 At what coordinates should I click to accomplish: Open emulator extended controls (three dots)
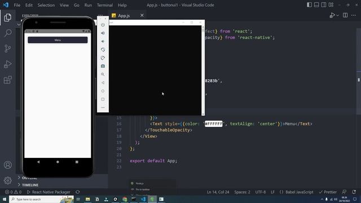click(x=103, y=108)
